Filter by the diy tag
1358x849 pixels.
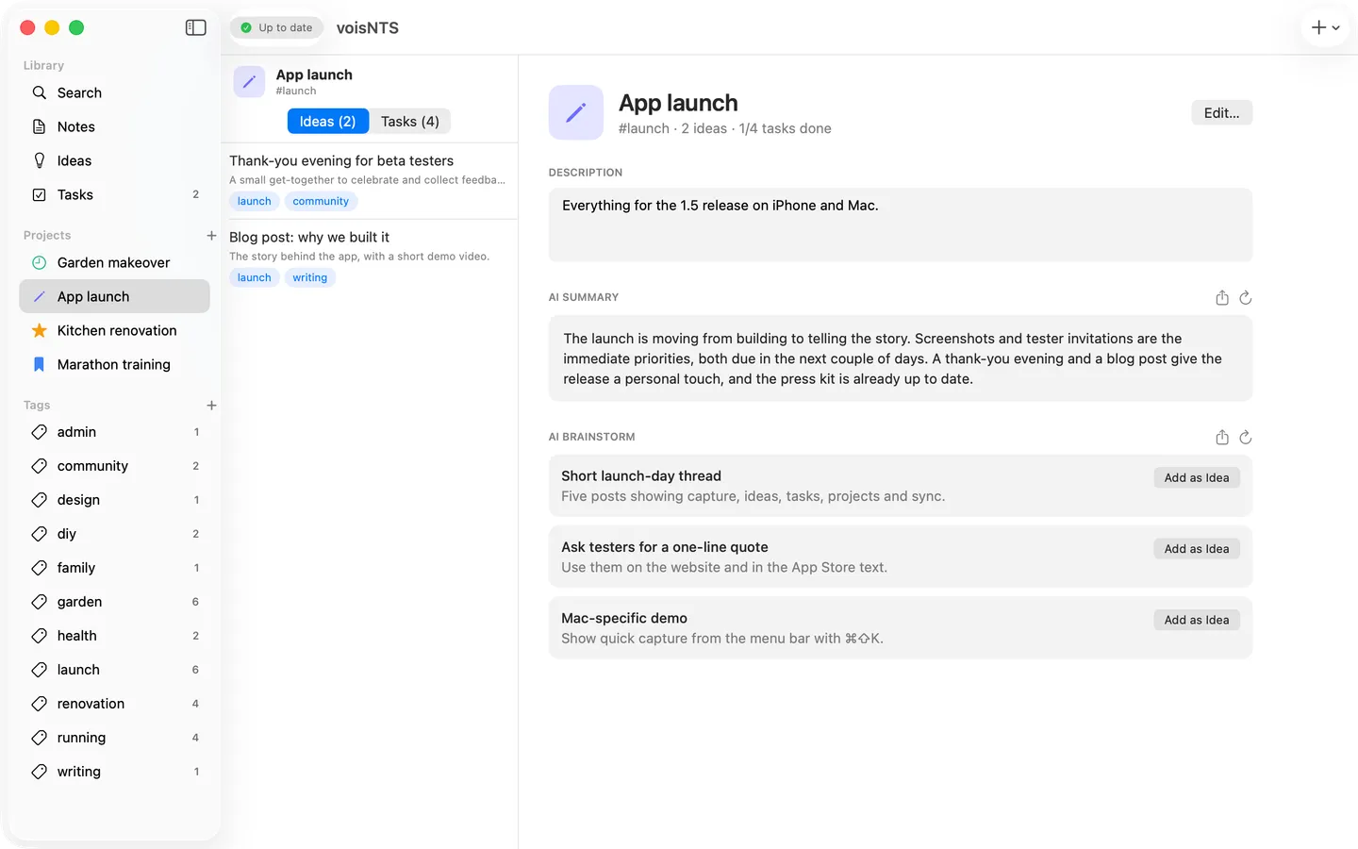[x=114, y=534]
